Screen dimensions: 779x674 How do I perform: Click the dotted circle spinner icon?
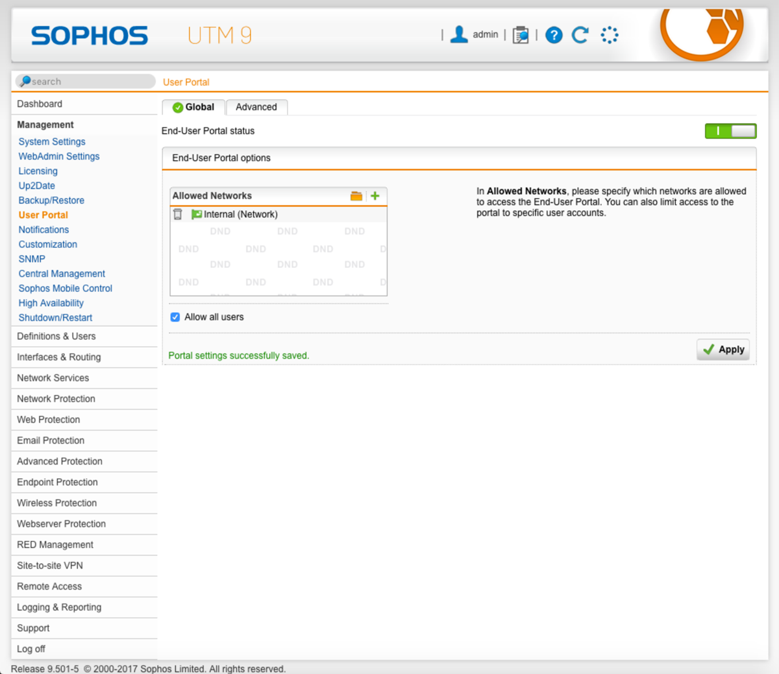pyautogui.click(x=610, y=35)
